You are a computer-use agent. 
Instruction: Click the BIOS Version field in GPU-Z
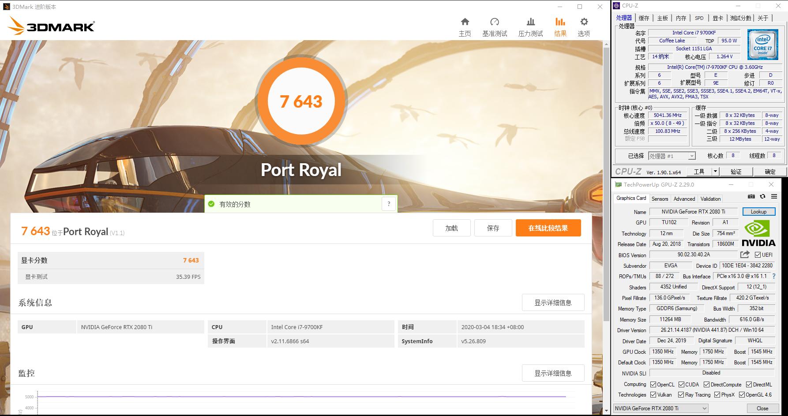point(693,255)
